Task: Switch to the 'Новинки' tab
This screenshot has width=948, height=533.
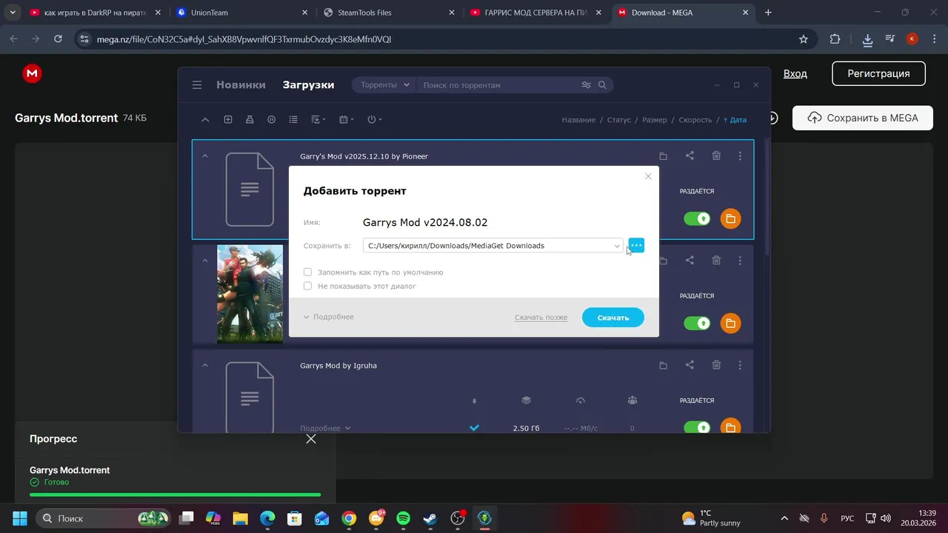Action: click(241, 85)
